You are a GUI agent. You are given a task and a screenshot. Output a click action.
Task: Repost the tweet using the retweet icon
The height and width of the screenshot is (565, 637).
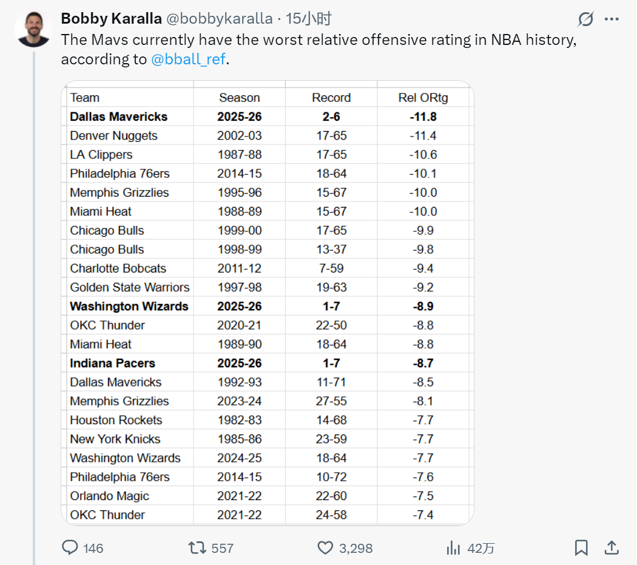click(x=198, y=548)
